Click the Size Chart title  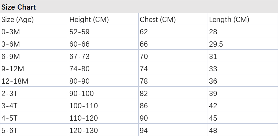tap(19, 7)
